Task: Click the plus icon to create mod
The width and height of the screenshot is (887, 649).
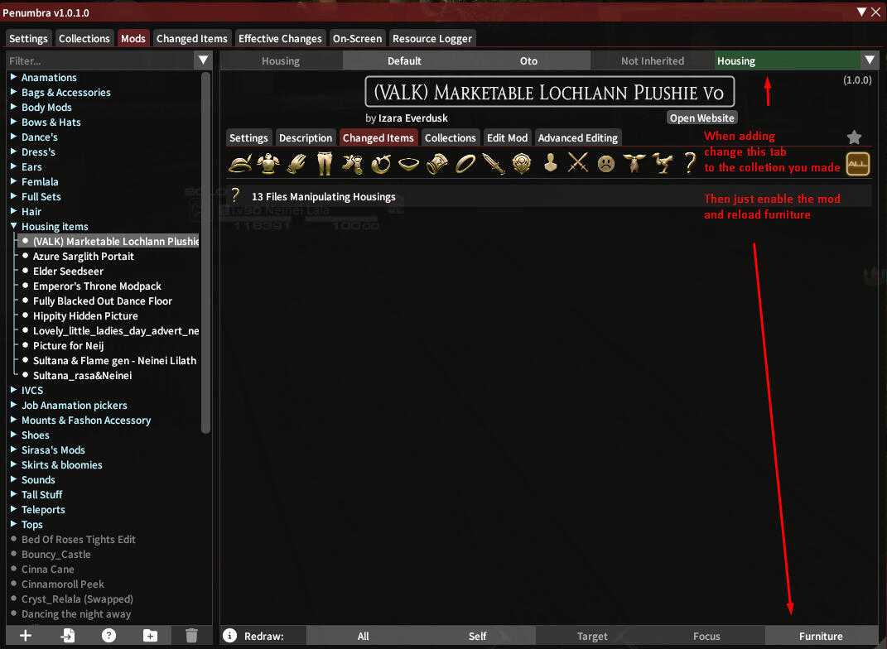Action: pyautogui.click(x=26, y=636)
